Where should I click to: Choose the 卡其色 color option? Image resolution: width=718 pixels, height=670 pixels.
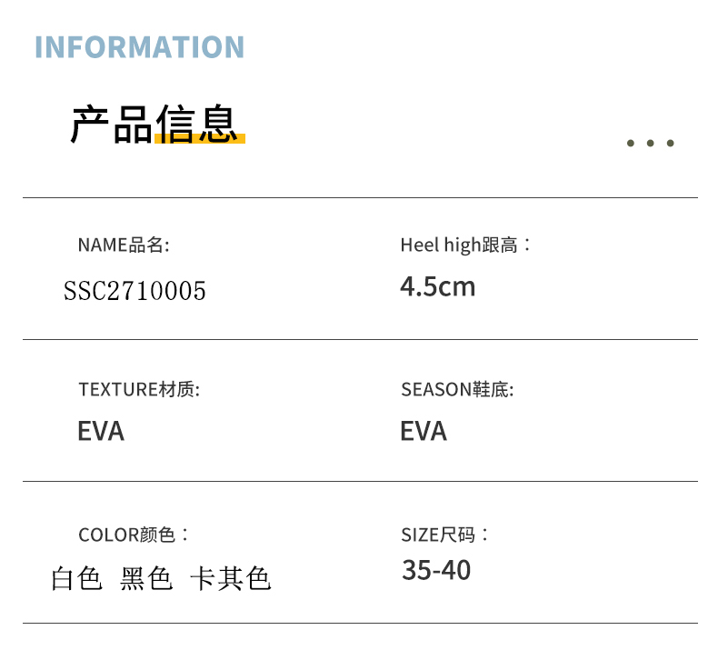point(230,578)
